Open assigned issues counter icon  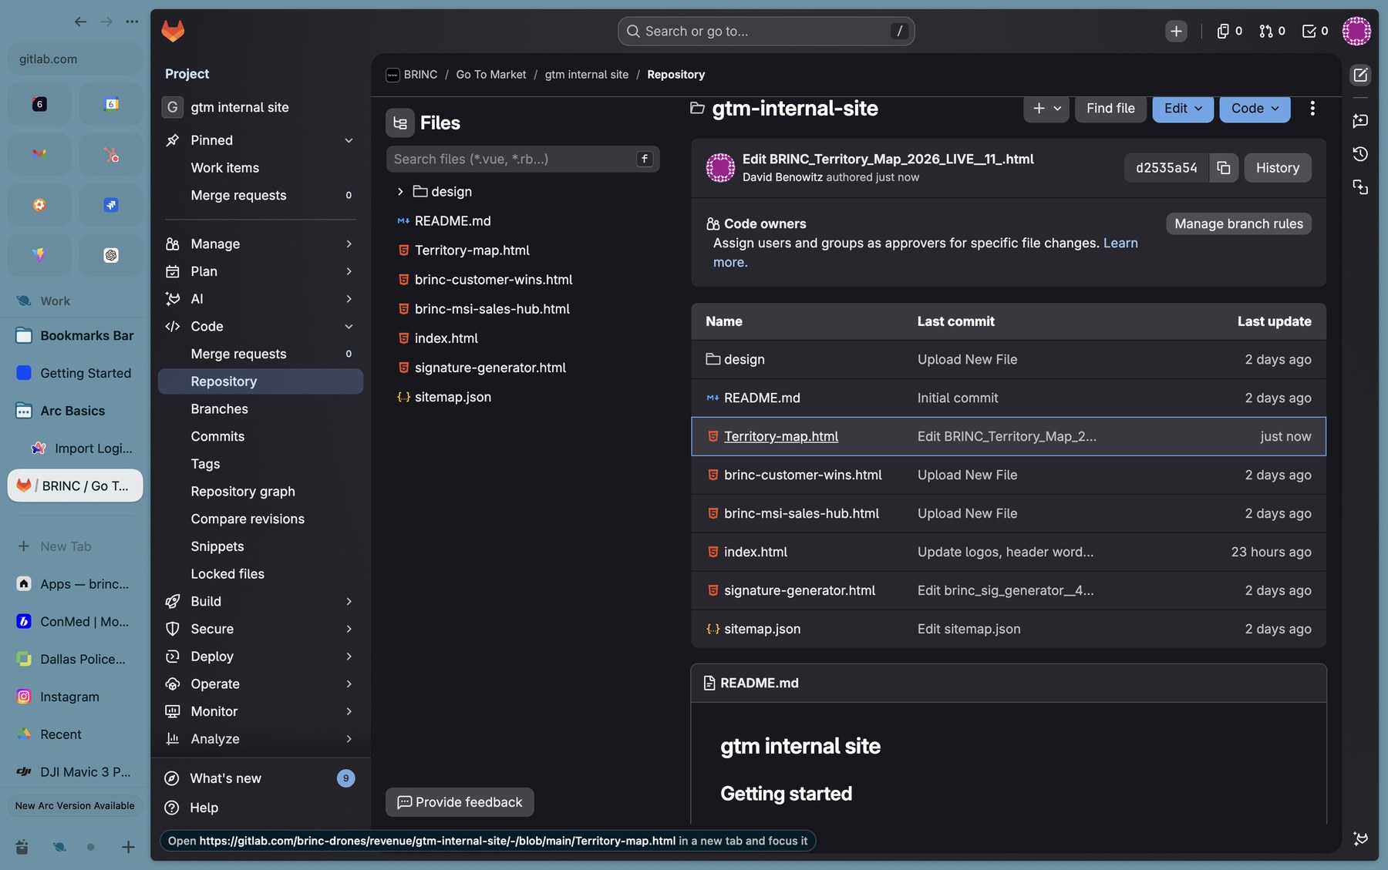1230,31
